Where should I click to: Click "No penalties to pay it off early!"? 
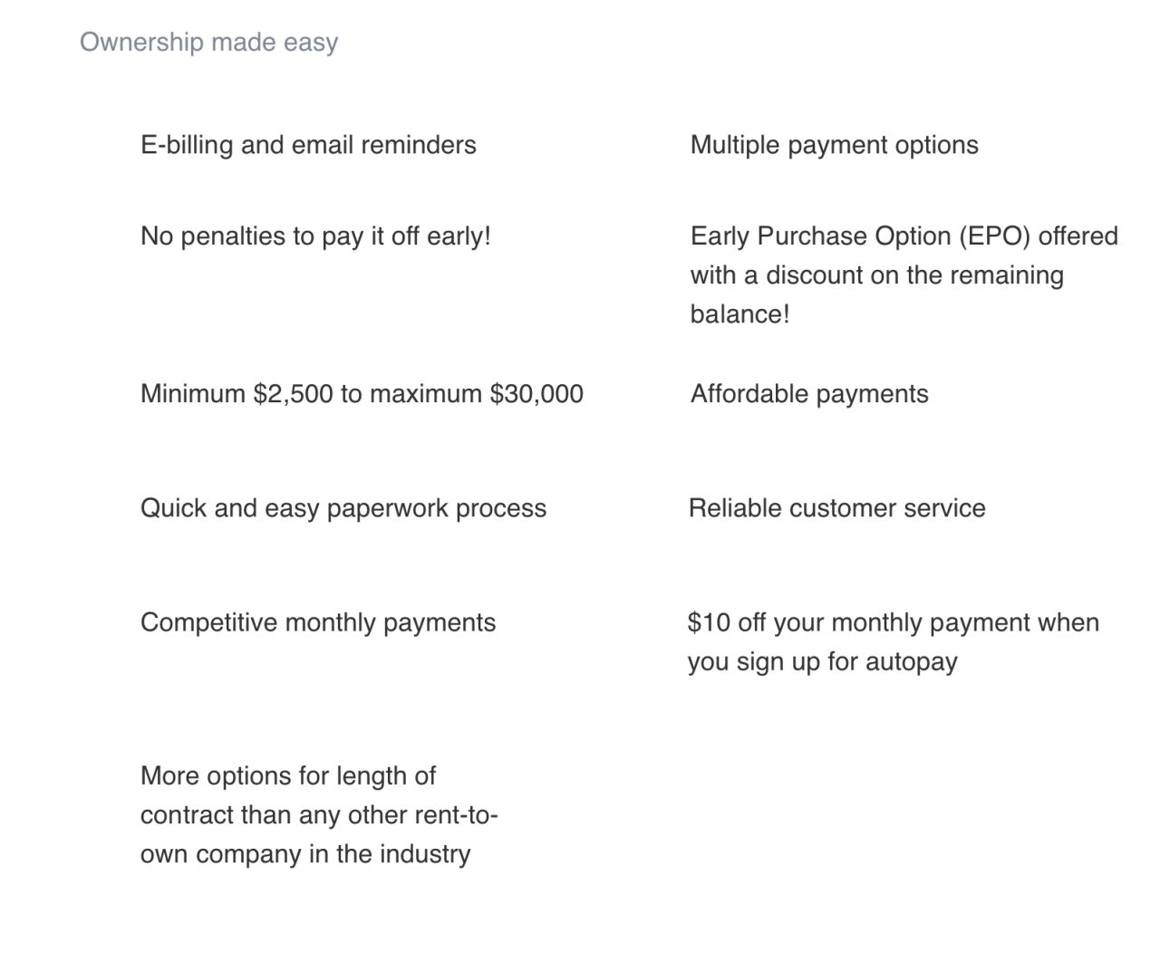pyautogui.click(x=315, y=236)
